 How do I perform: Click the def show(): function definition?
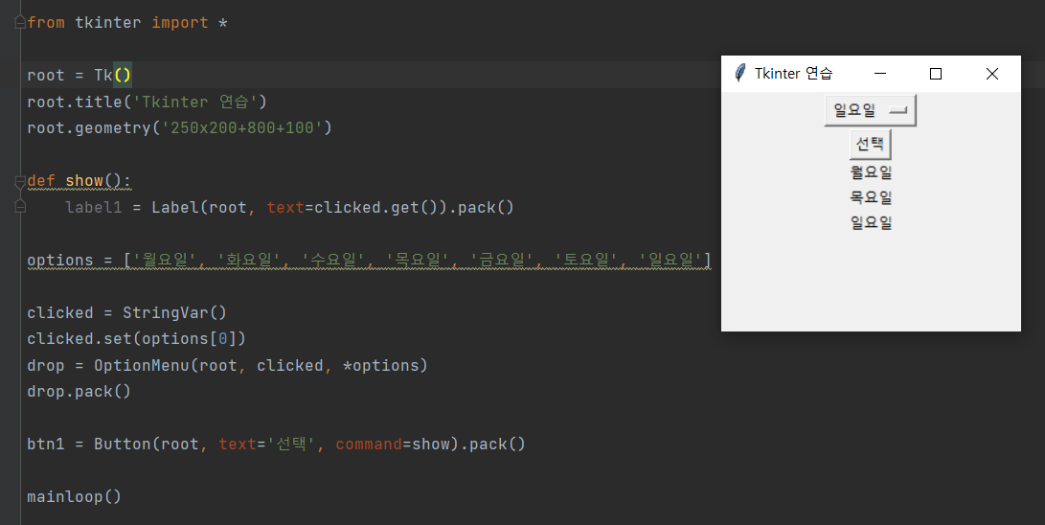point(80,181)
